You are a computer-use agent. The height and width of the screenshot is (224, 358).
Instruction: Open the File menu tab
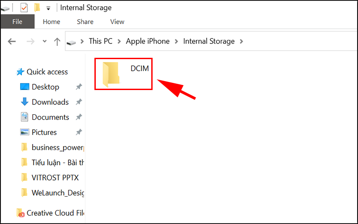[17, 22]
